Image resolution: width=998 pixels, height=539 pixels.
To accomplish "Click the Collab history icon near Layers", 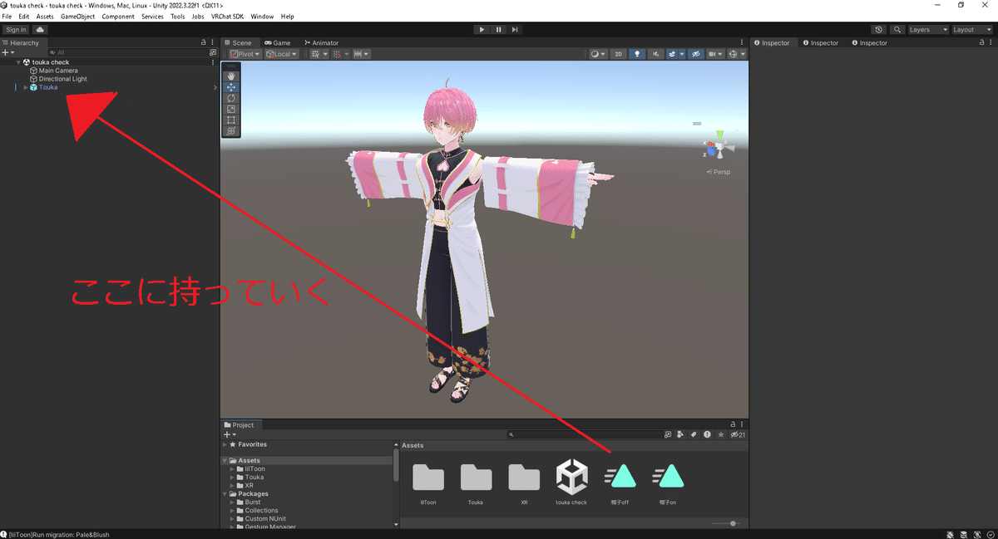I will (879, 28).
